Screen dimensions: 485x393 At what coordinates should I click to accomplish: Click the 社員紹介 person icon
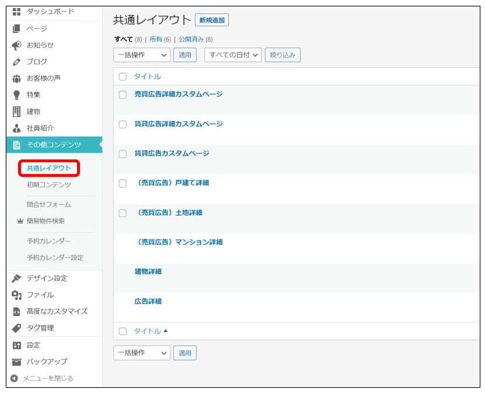(17, 128)
